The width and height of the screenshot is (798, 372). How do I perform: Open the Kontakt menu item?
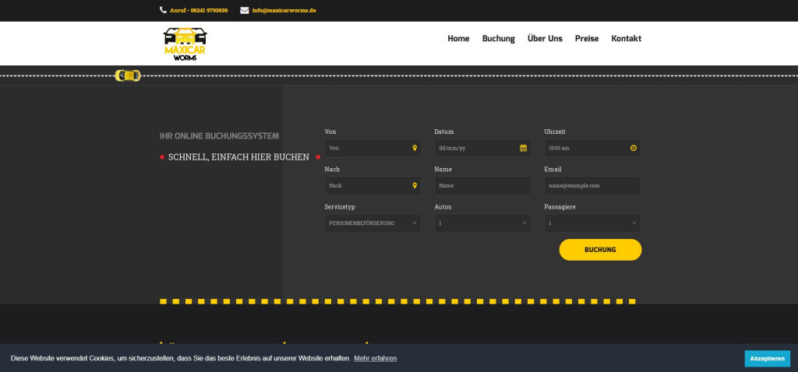tap(626, 39)
